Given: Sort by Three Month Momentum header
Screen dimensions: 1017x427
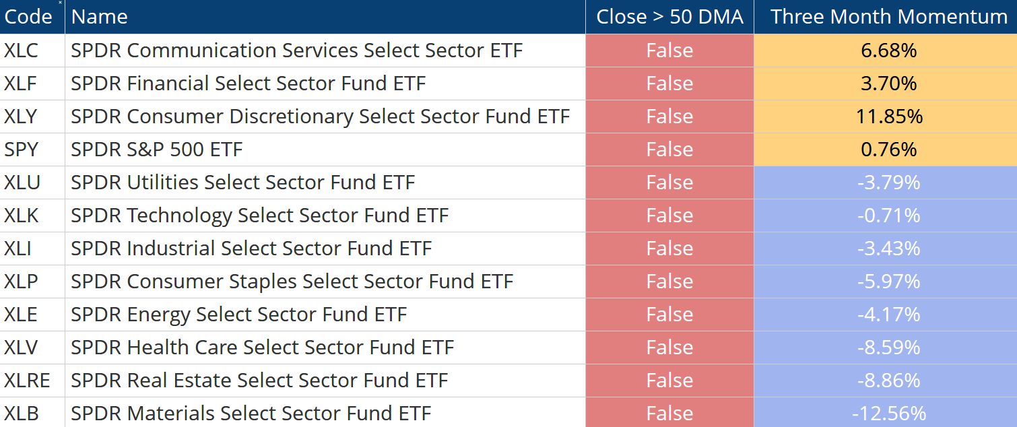Looking at the screenshot, I should click(x=888, y=17).
